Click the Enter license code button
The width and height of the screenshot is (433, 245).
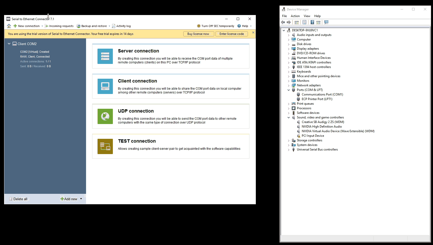tap(232, 34)
